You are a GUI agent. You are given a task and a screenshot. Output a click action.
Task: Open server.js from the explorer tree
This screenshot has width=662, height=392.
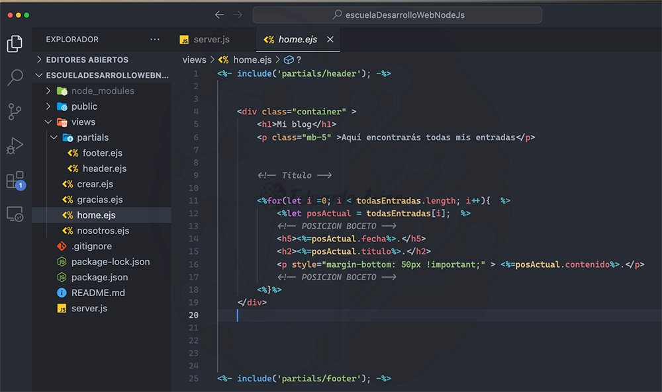tap(89, 309)
